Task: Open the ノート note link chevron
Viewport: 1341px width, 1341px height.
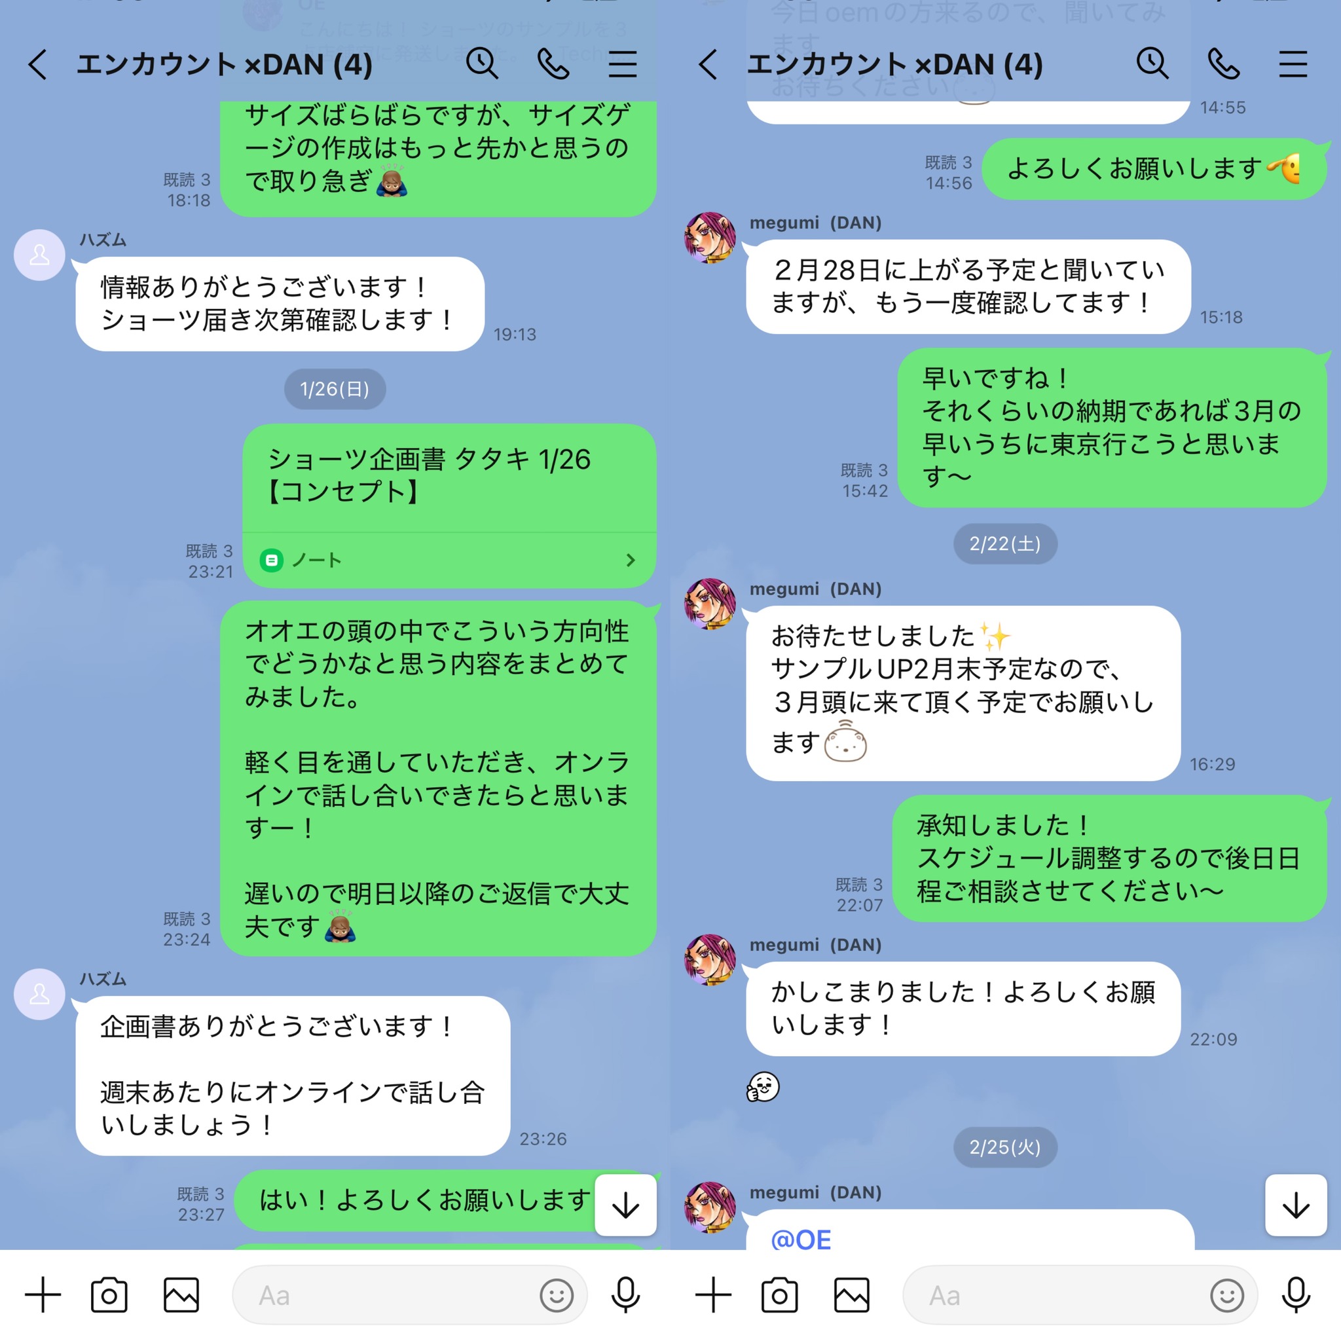Action: pyautogui.click(x=631, y=560)
